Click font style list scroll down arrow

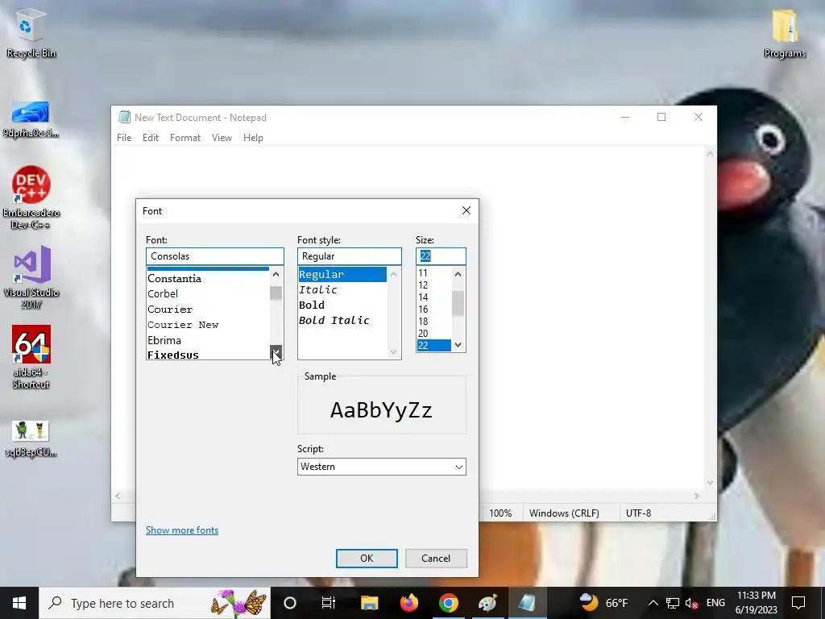click(393, 351)
